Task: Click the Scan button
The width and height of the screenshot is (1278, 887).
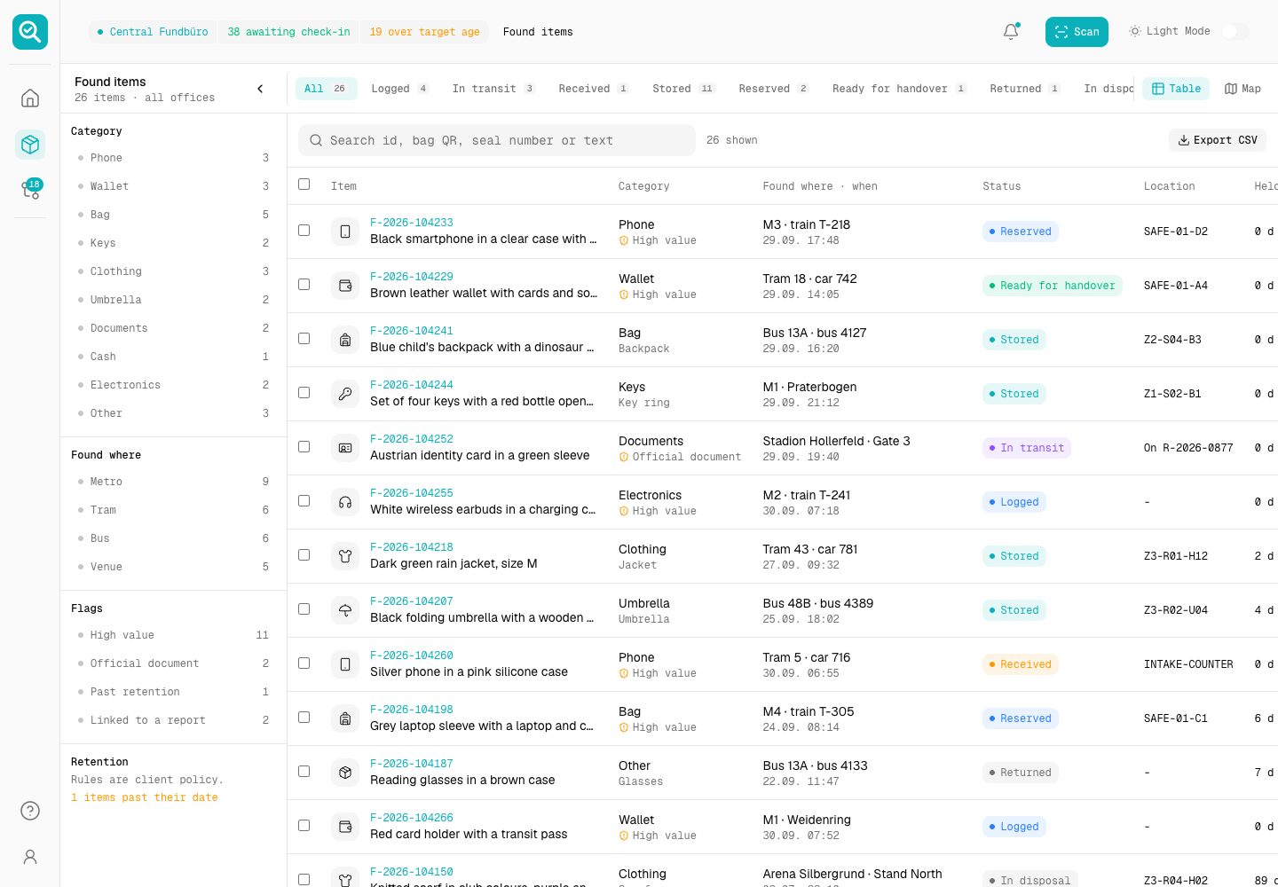Action: click(1077, 32)
